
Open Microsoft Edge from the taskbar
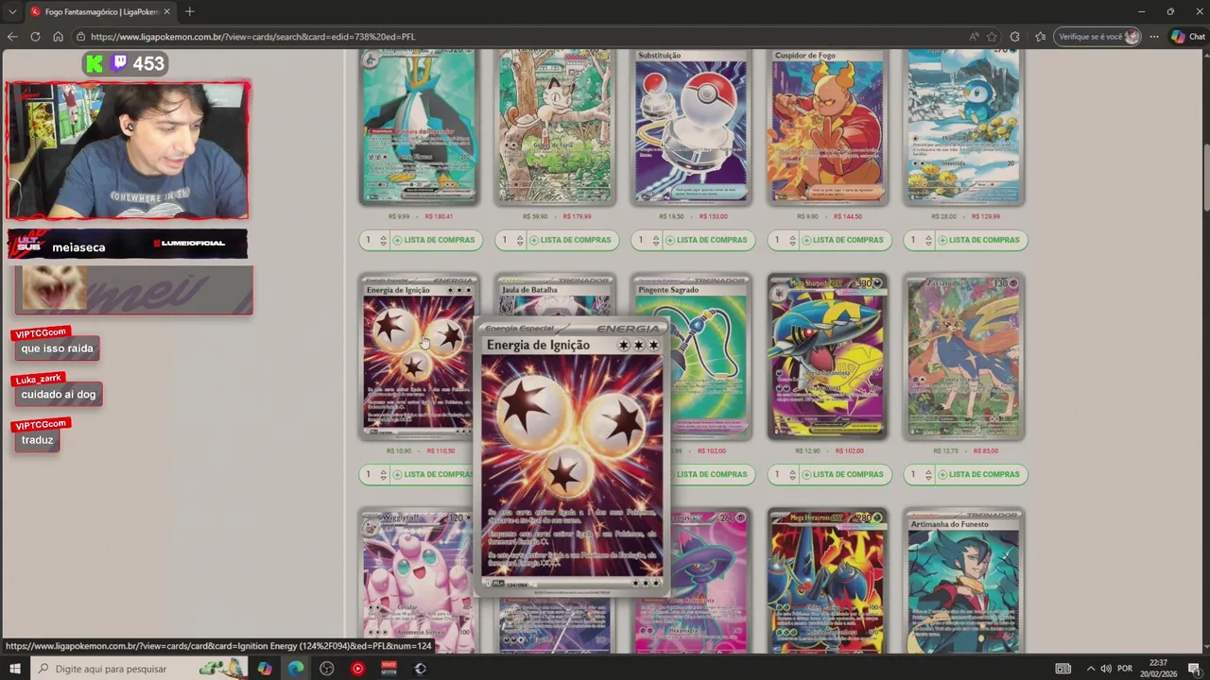[x=296, y=669]
